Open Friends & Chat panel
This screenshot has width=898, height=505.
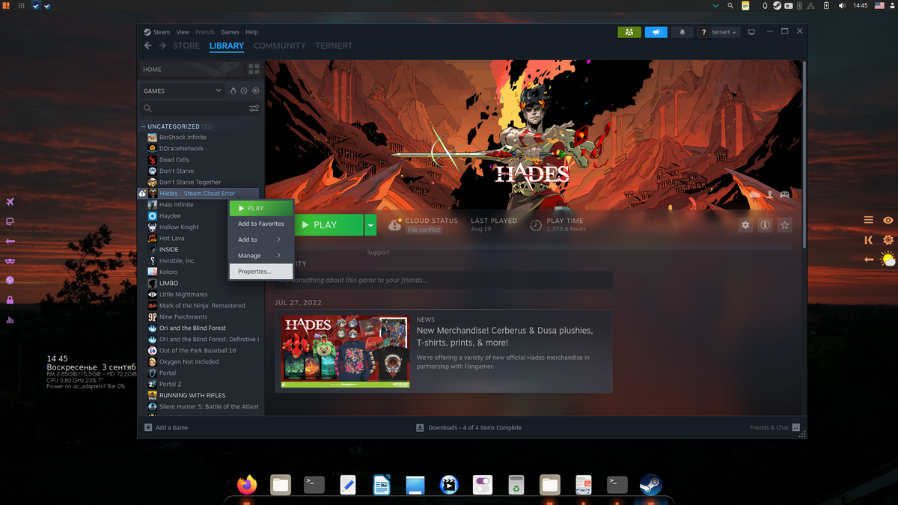click(775, 427)
